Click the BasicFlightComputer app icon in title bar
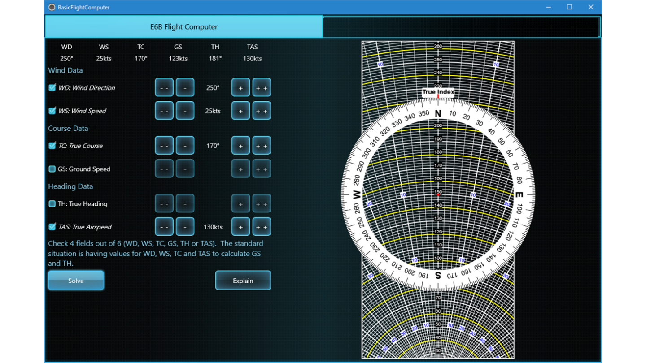The image size is (646, 363). click(52, 7)
